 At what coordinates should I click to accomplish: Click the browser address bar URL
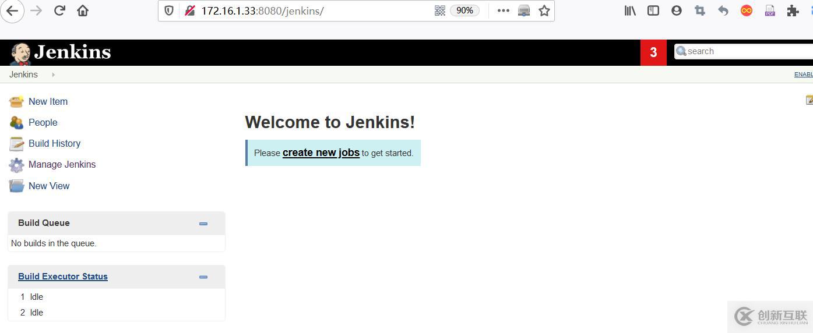click(x=262, y=10)
